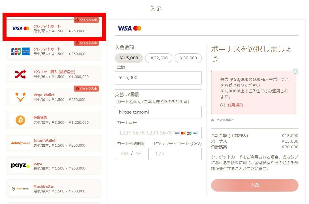Screen dimensions: 309x204
Task: Click the ボーナス選択済み status text
Action: click(x=222, y=120)
